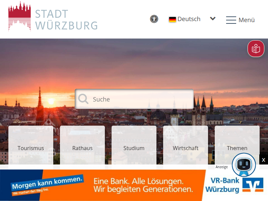Expand the language chevron dropdown

213,18
